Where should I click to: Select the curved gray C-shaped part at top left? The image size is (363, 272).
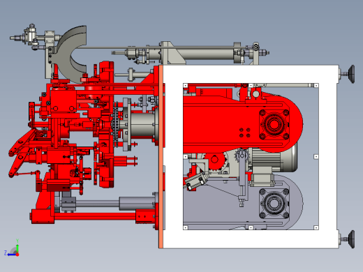click(x=72, y=54)
